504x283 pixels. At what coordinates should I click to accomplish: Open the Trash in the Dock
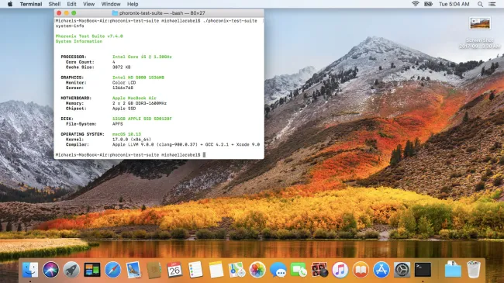(x=474, y=270)
